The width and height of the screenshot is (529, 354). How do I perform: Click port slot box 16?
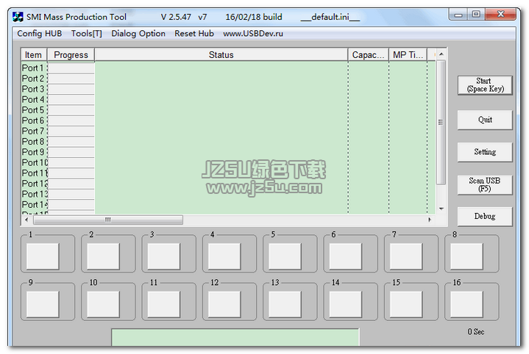point(466,305)
